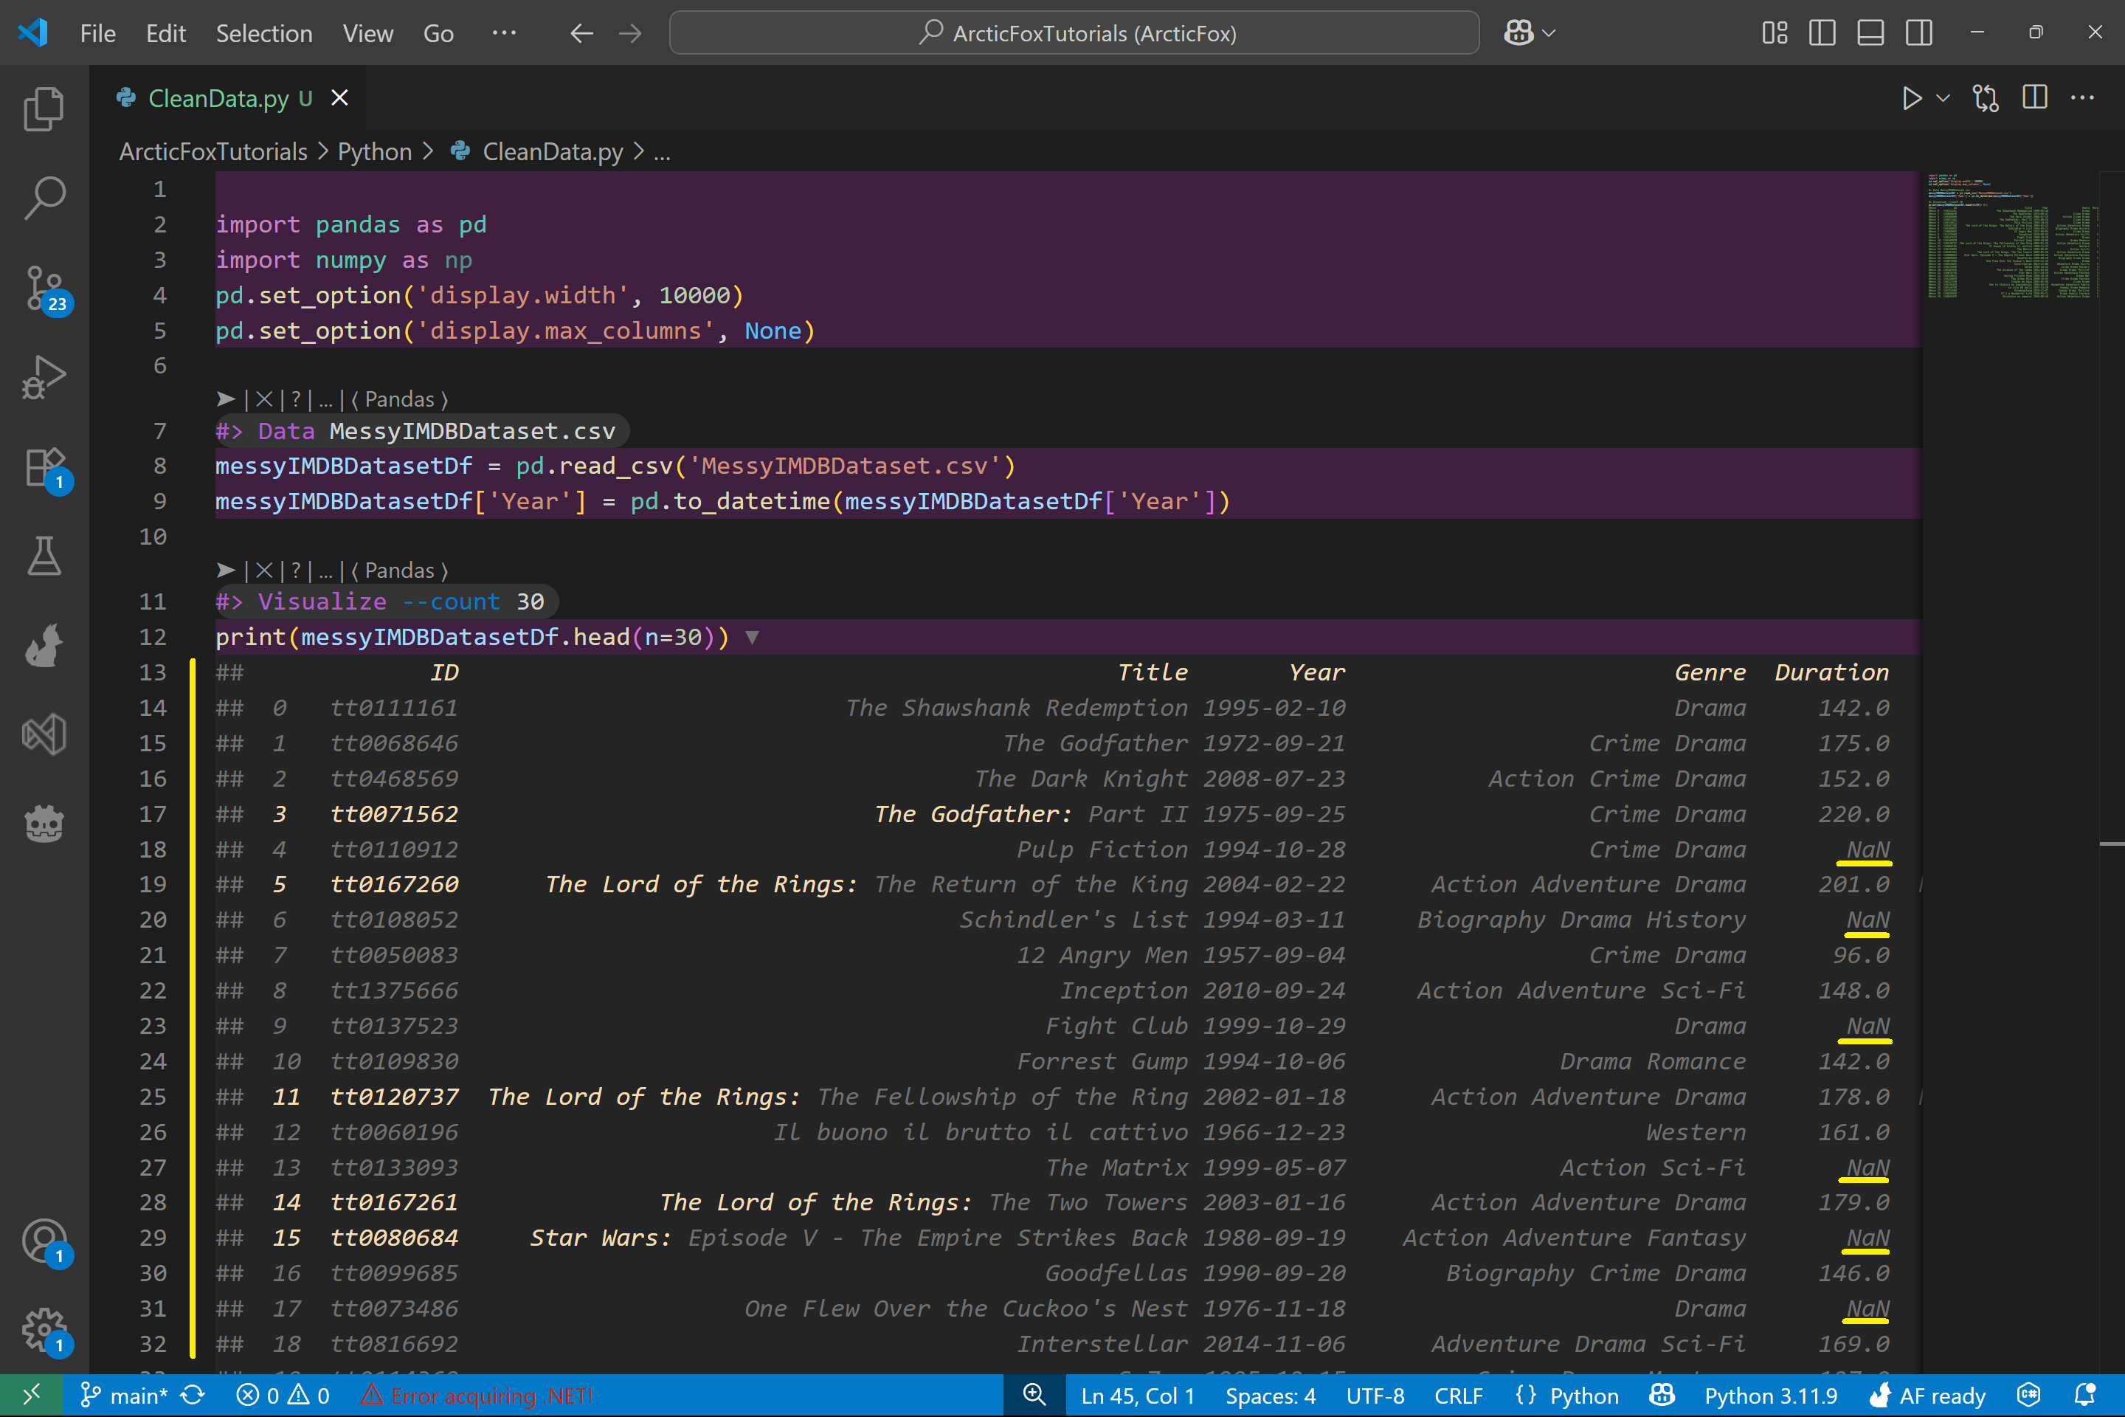Open the ArcticFox fox icon view
Image resolution: width=2125 pixels, height=1417 pixels.
44,645
